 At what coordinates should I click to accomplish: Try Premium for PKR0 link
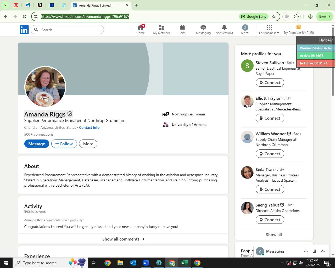[299, 29]
